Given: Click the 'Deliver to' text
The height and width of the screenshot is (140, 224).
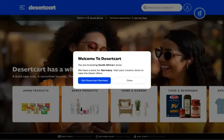Looking at the screenshot, I should [82, 18].
